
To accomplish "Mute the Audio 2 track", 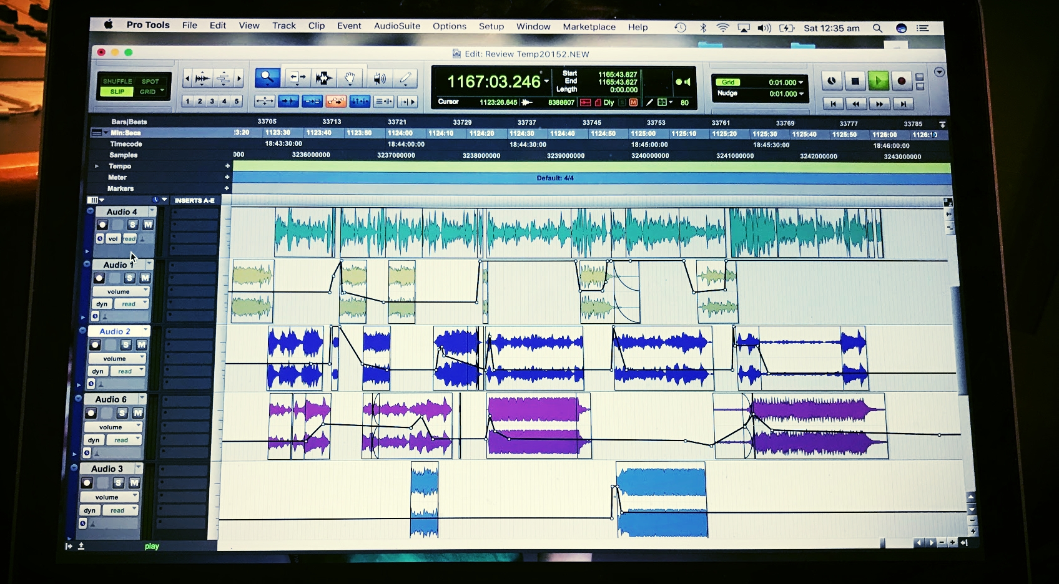I will click(142, 344).
